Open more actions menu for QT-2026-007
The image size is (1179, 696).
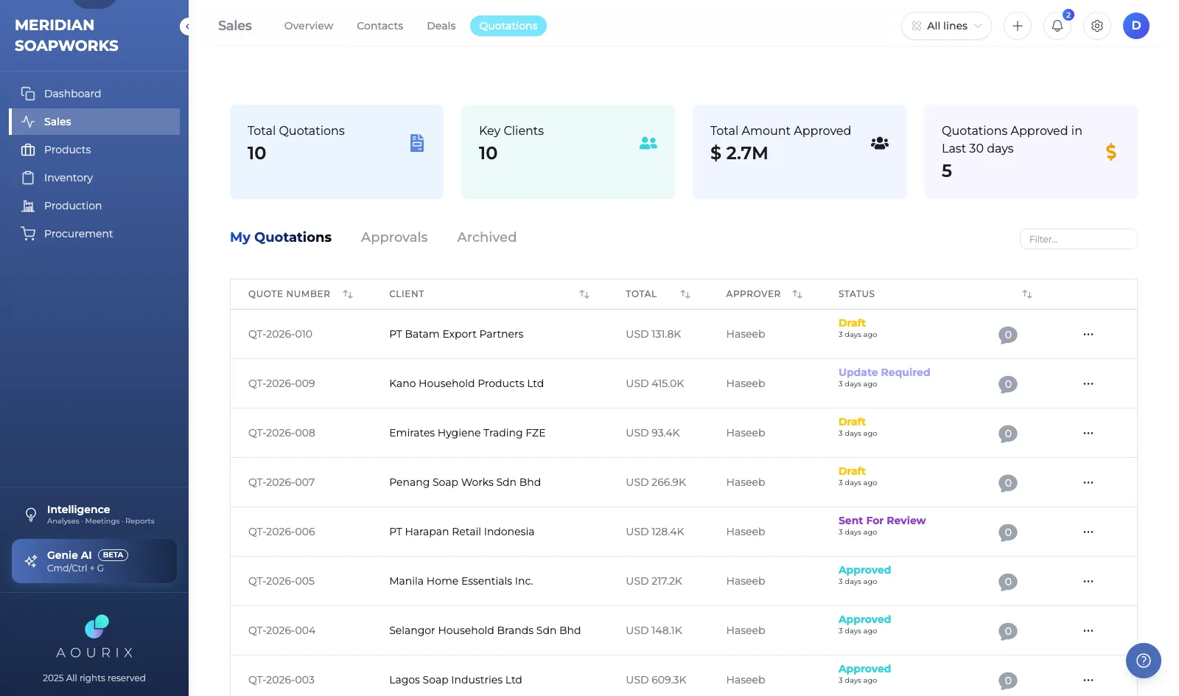click(x=1088, y=482)
